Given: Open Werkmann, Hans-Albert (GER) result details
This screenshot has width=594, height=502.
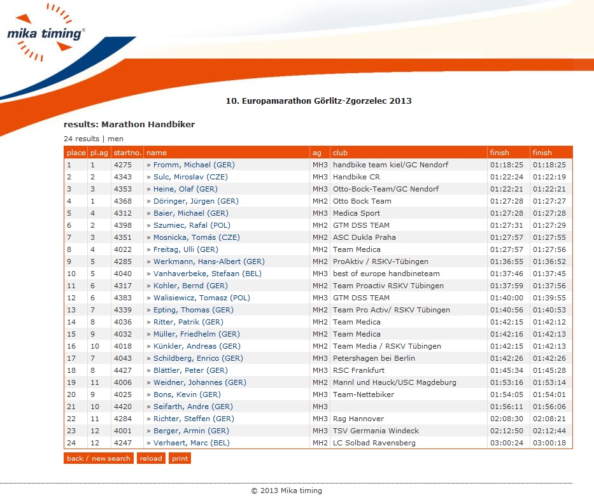Looking at the screenshot, I should coord(209,261).
